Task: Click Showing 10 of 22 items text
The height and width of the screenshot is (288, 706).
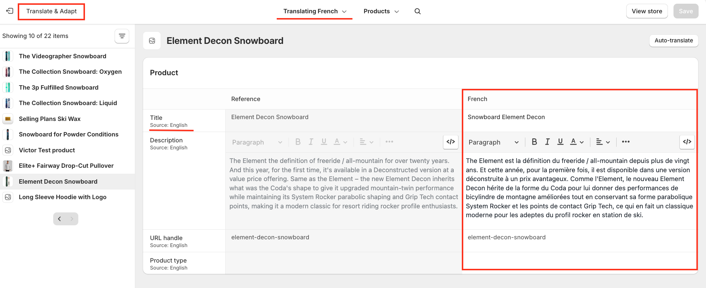Action: (35, 36)
